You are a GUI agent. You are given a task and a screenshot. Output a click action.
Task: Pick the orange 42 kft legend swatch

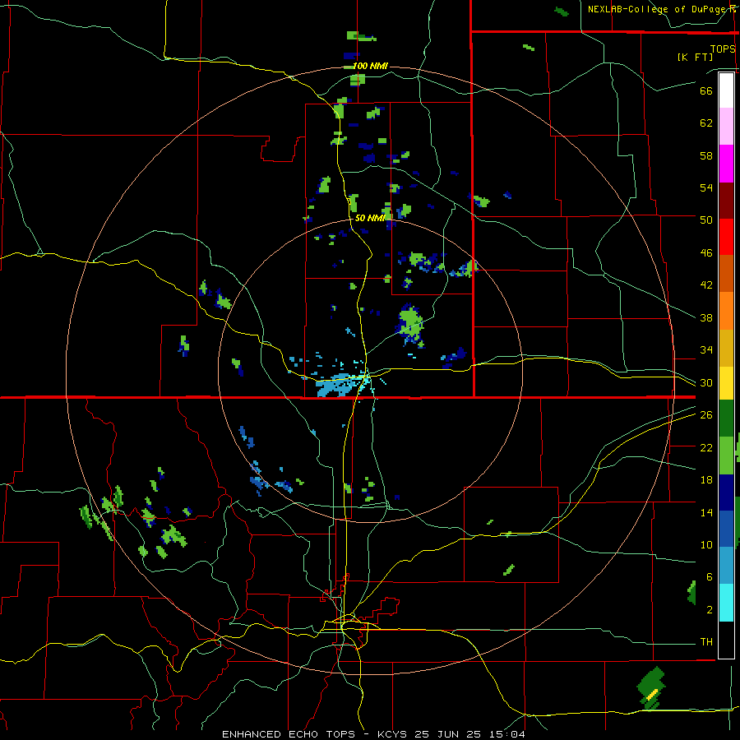pyautogui.click(x=726, y=311)
